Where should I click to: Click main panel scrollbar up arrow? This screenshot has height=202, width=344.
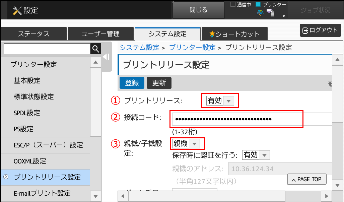point(337,60)
